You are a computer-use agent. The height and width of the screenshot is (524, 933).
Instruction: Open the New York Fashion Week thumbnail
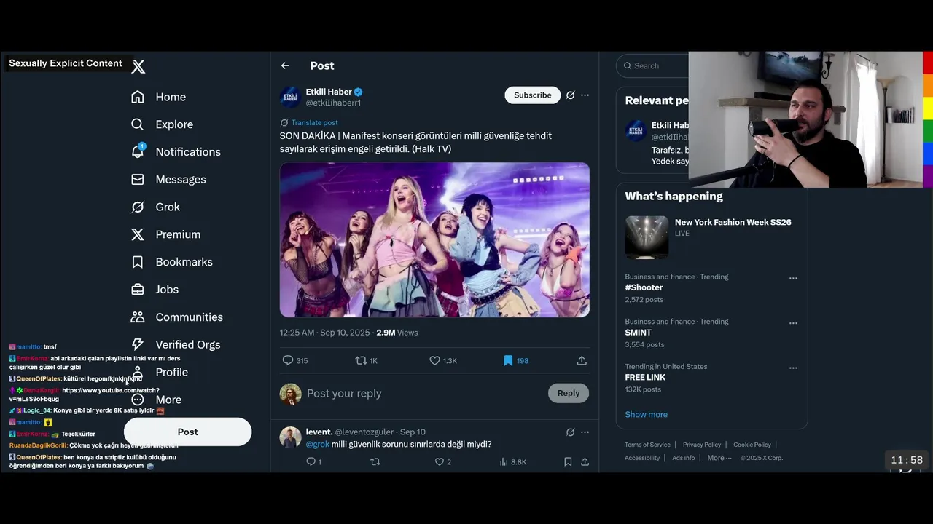pyautogui.click(x=647, y=237)
